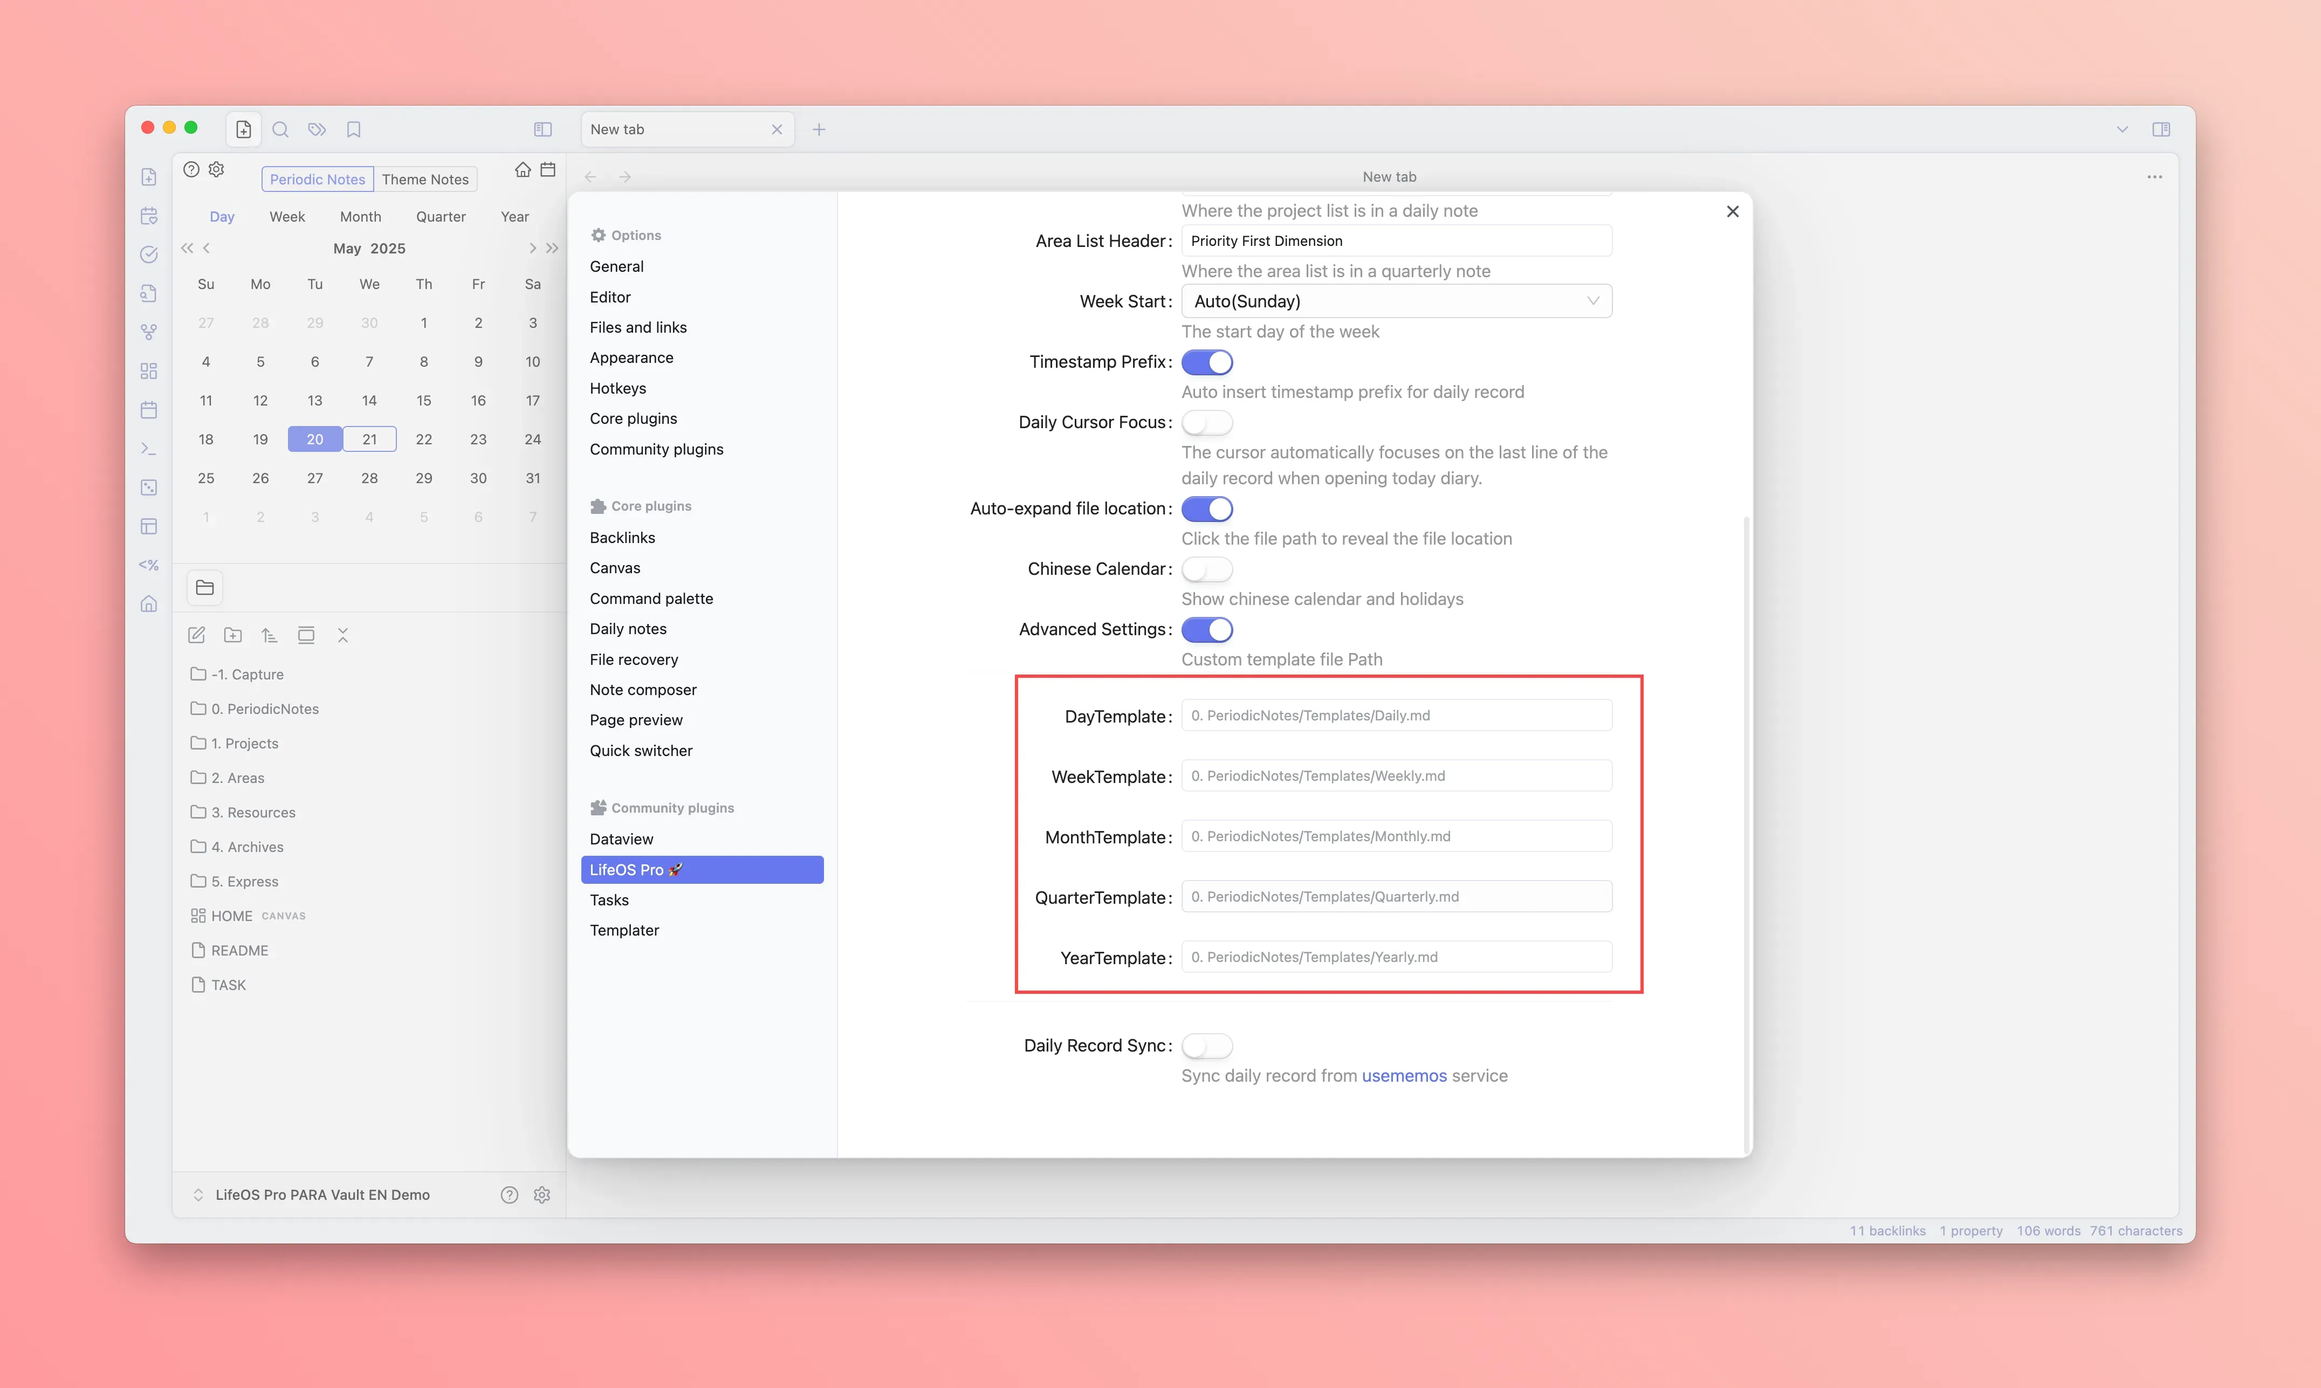Disable the Timestamp Prefix toggle
2321x1388 pixels.
tap(1206, 362)
